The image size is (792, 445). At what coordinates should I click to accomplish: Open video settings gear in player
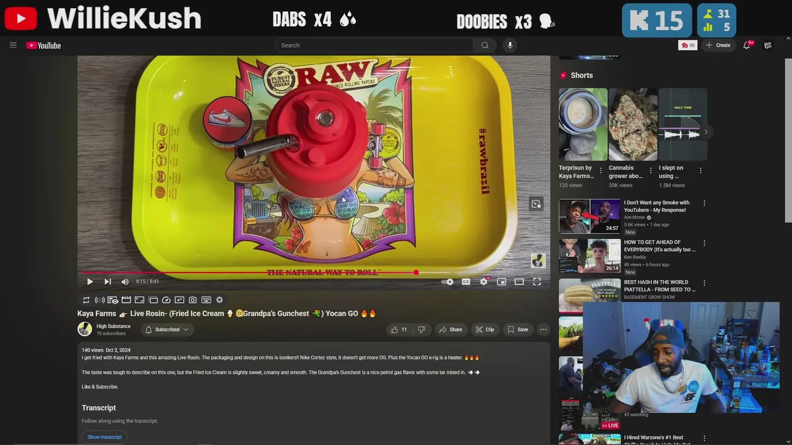point(484,281)
